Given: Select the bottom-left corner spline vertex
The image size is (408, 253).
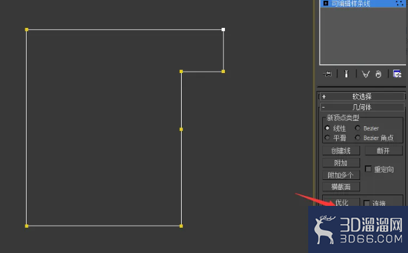Looking at the screenshot, I should pos(27,226).
